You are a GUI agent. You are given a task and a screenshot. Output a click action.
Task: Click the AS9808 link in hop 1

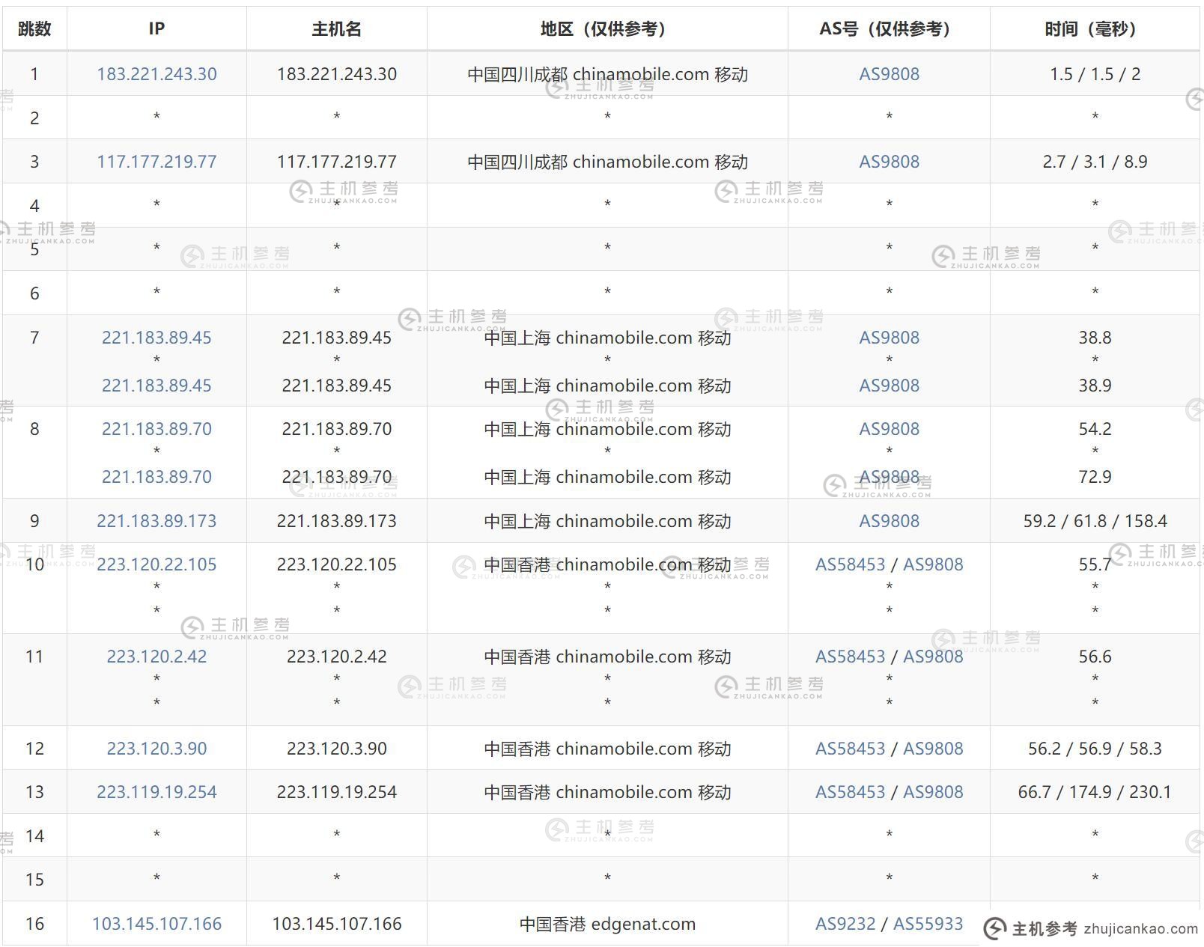click(x=889, y=74)
